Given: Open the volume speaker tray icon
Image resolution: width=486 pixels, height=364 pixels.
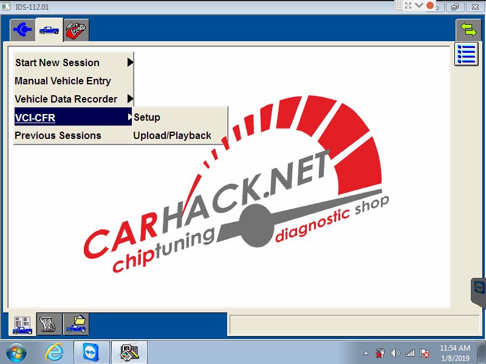Looking at the screenshot, I should pyautogui.click(x=395, y=353).
